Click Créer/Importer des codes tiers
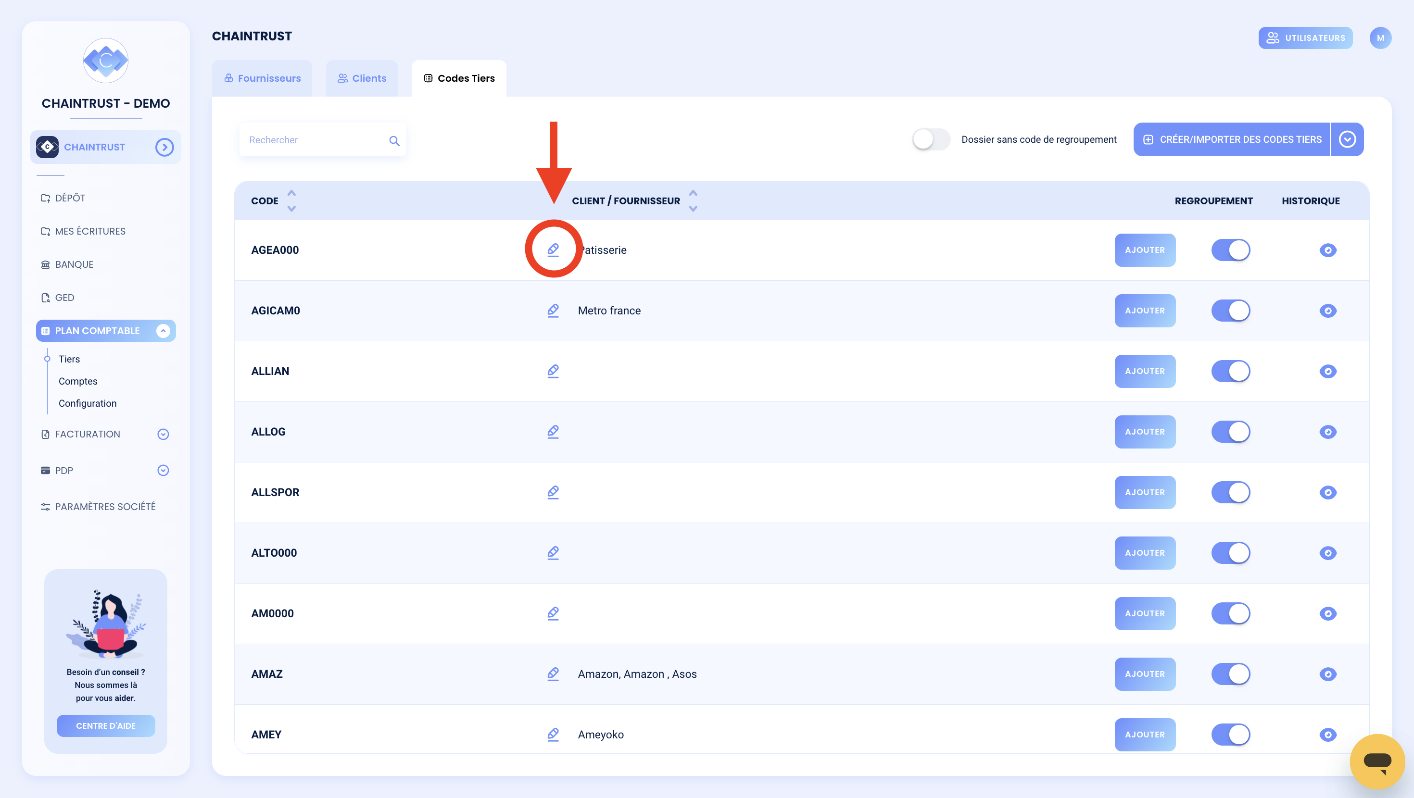 click(x=1231, y=139)
